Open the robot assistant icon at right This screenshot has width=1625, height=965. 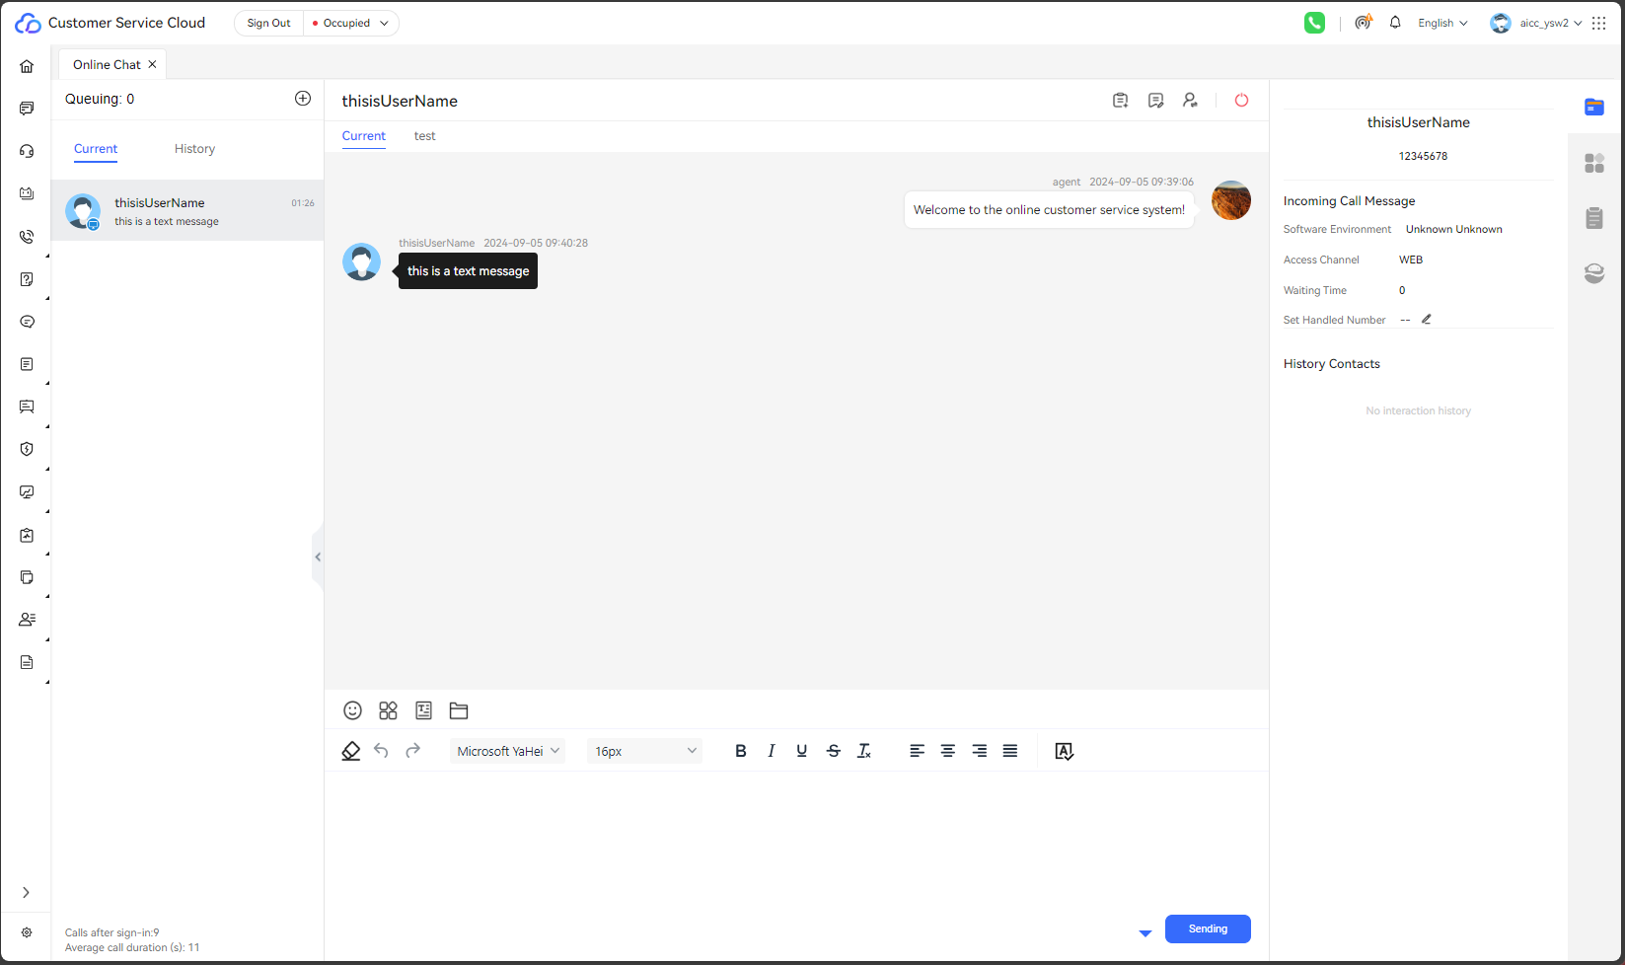[x=1594, y=273]
